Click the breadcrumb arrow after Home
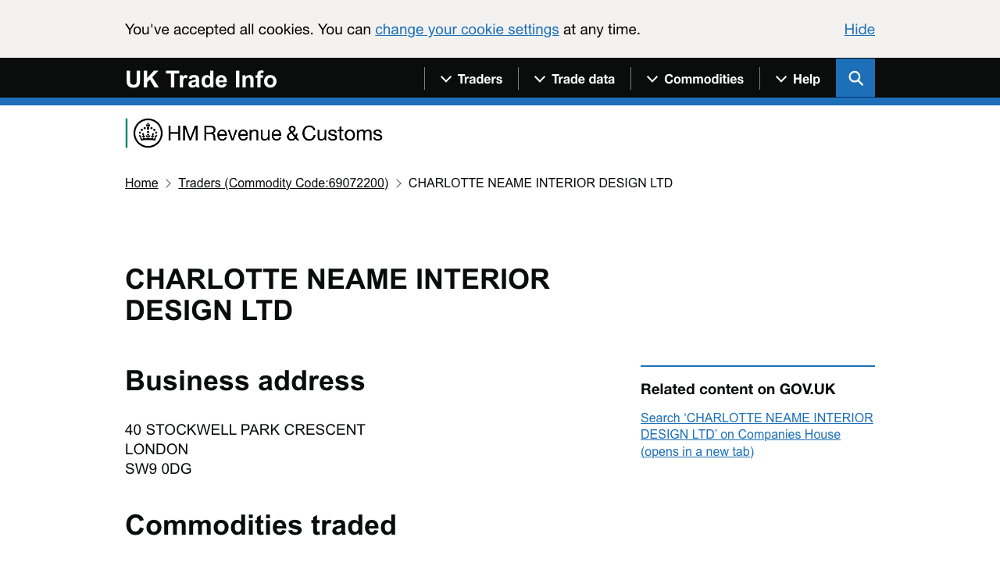The image size is (1000, 562). [167, 183]
